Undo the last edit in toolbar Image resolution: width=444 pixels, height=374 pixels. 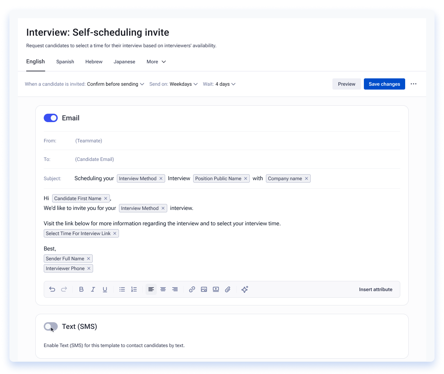(x=52, y=289)
